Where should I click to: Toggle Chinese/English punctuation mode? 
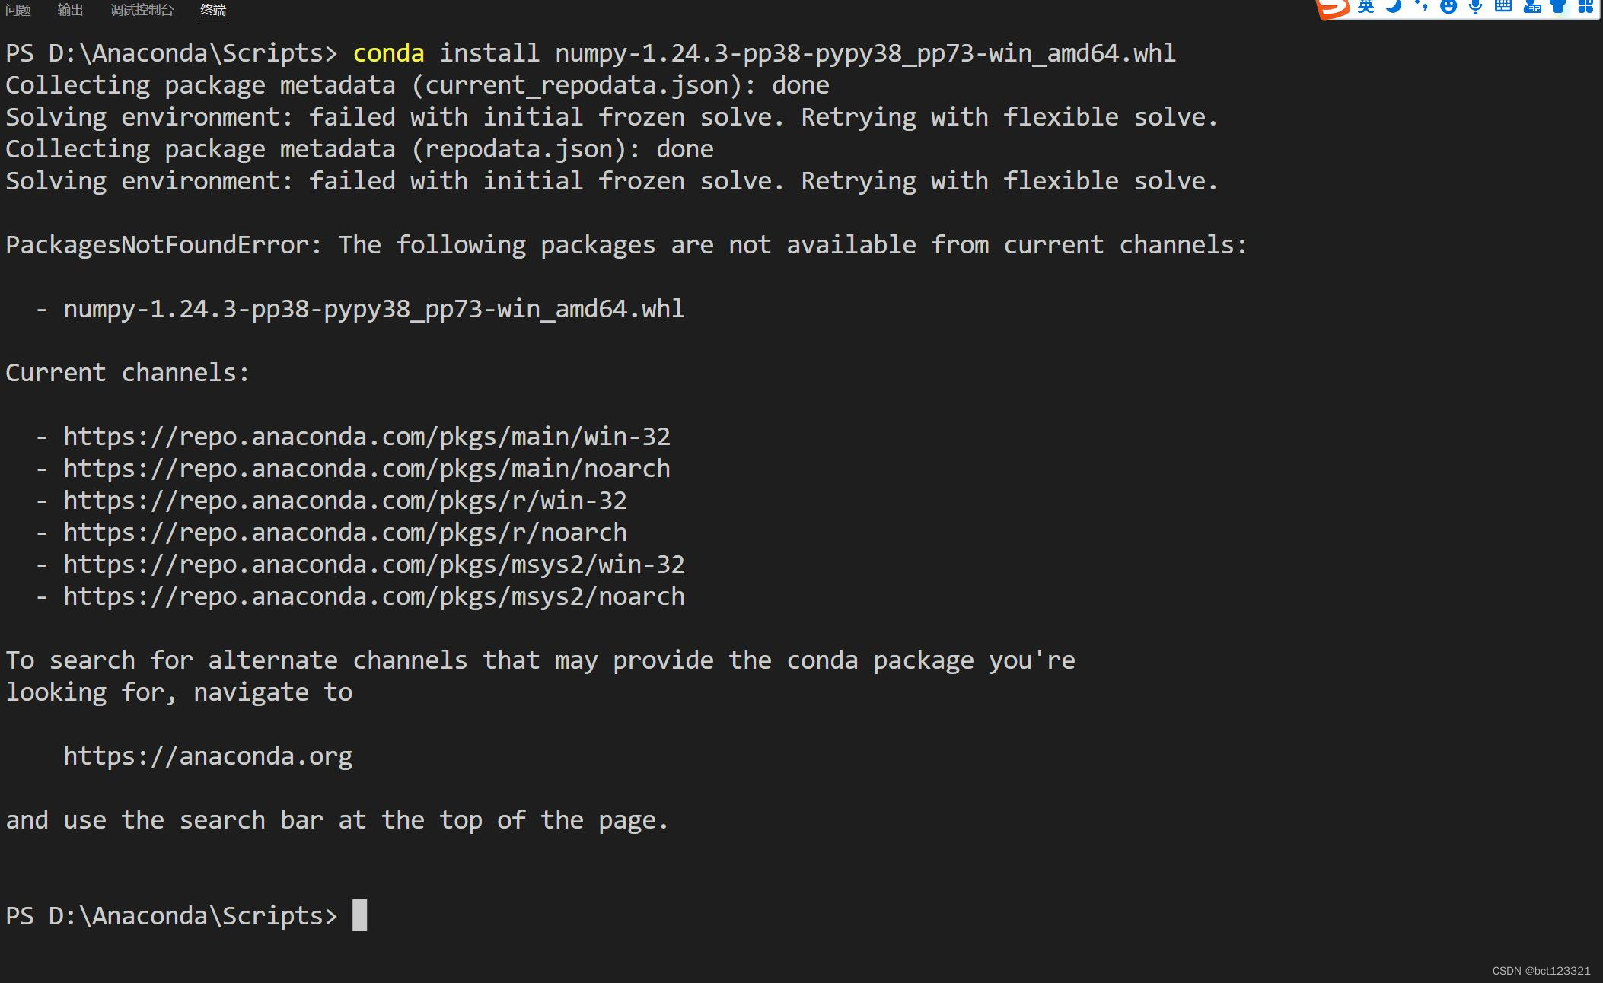[x=1421, y=7]
